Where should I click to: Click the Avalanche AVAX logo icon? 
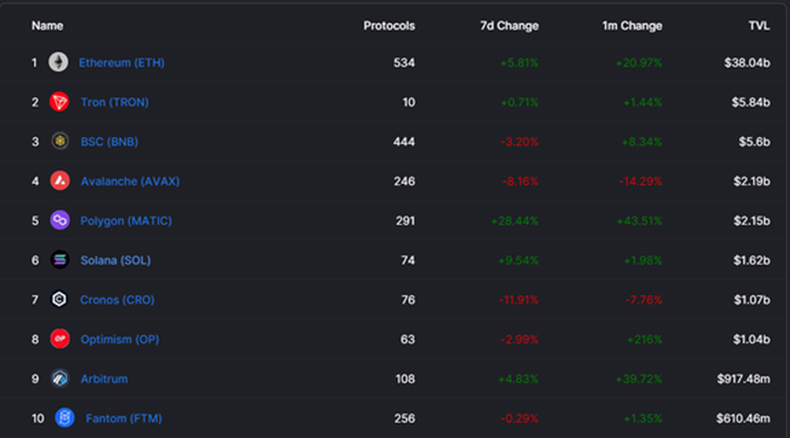point(59,181)
